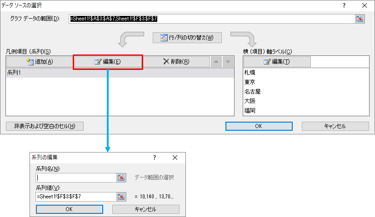Click 行/列の切り替え button
Image resolution: width=375 pixels, height=217 pixels.
187,38
